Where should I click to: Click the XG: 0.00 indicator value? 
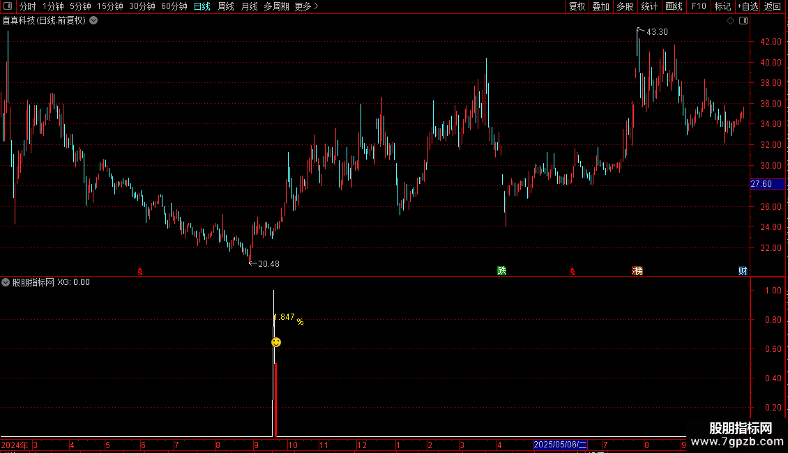coord(73,282)
